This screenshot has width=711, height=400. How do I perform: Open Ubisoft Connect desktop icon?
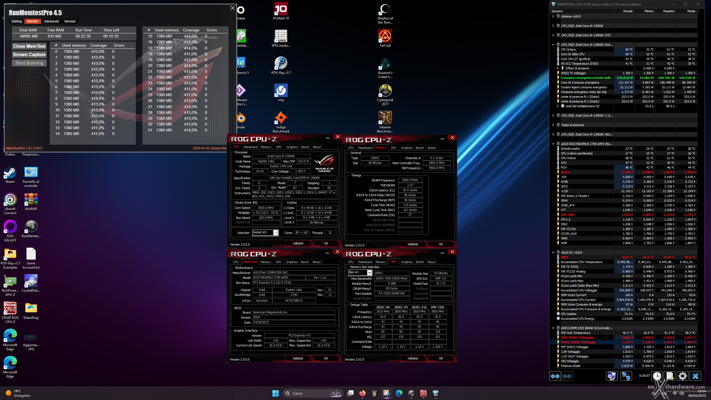[10, 204]
